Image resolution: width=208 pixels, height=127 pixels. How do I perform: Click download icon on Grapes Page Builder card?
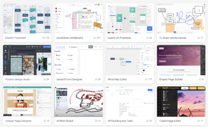point(200,79)
